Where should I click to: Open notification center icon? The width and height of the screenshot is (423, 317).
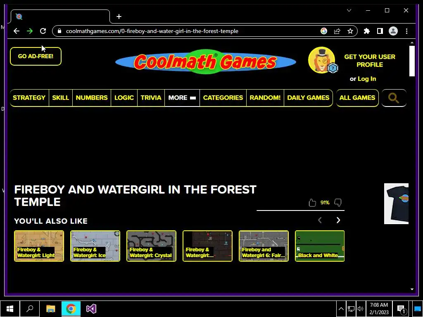tap(401, 309)
